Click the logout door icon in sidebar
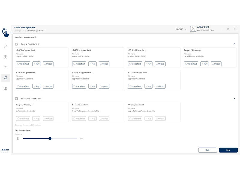 tap(5, 88)
